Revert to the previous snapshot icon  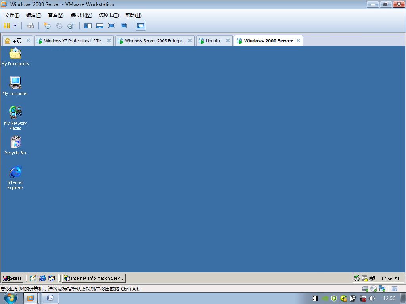tap(59, 26)
